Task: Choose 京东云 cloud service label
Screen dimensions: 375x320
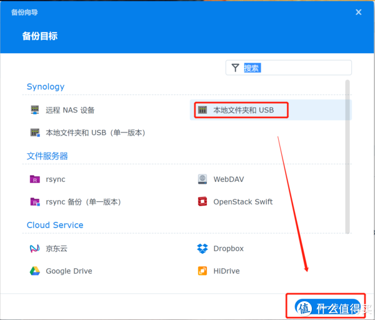Action: coord(56,249)
